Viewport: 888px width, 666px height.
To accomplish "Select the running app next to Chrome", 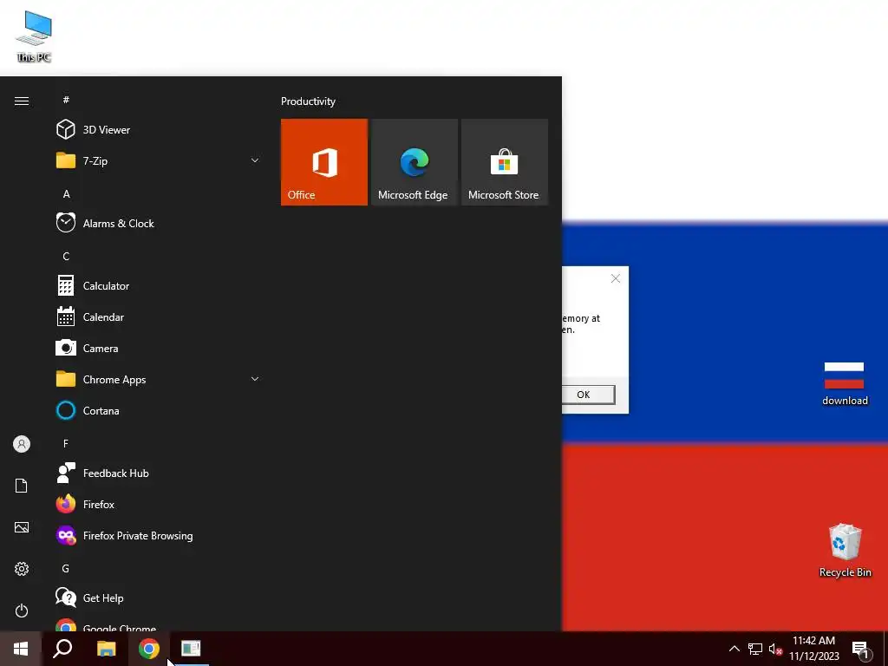I will click(191, 649).
